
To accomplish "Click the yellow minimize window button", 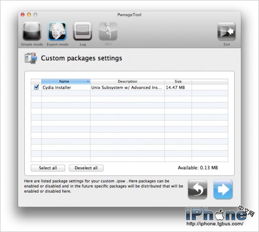I will 29,15.
